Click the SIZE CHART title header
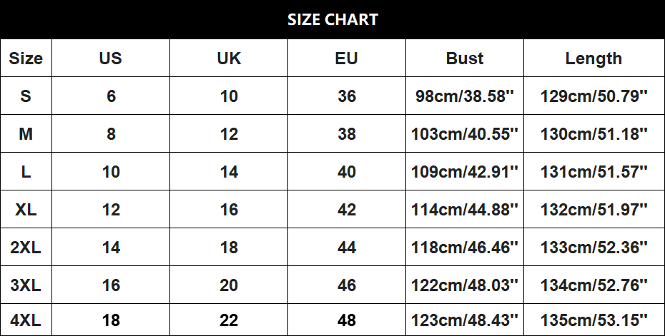The height and width of the screenshot is (336, 665). click(332, 19)
